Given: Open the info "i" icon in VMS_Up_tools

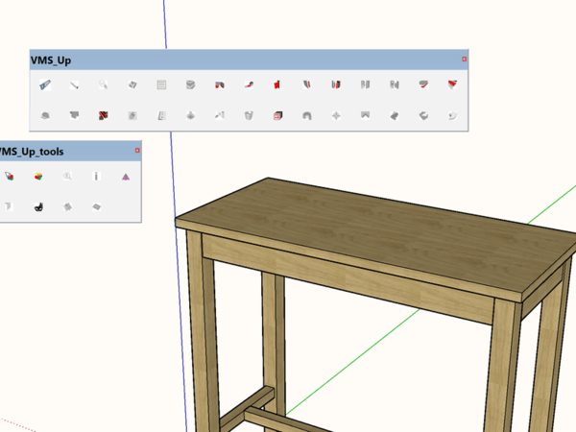Looking at the screenshot, I should pyautogui.click(x=96, y=177).
